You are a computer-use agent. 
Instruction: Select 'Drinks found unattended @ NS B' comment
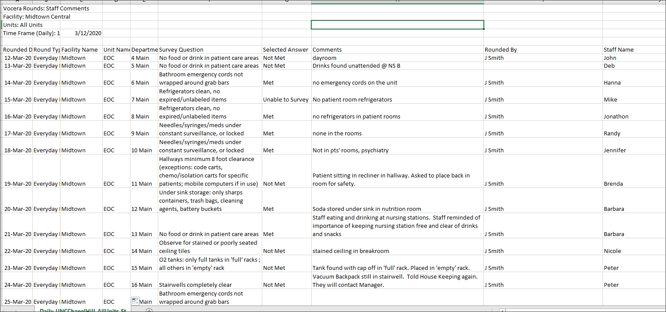click(356, 66)
